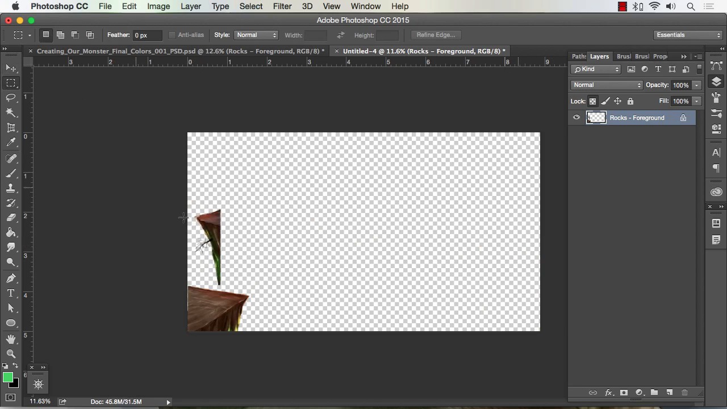Select the Rectangular Marquee tool
This screenshot has width=727, height=409.
coord(11,83)
